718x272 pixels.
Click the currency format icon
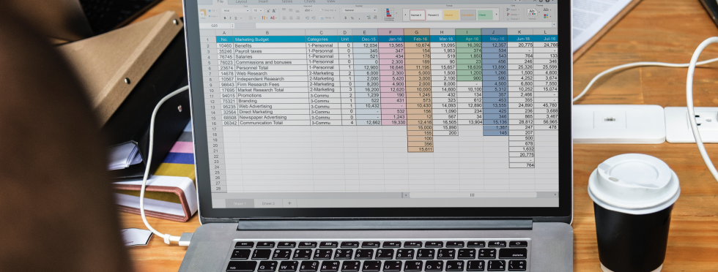point(345,18)
